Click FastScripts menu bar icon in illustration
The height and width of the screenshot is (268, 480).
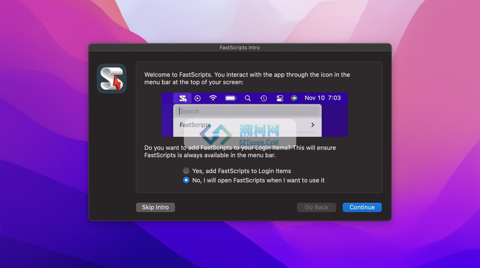pyautogui.click(x=183, y=98)
